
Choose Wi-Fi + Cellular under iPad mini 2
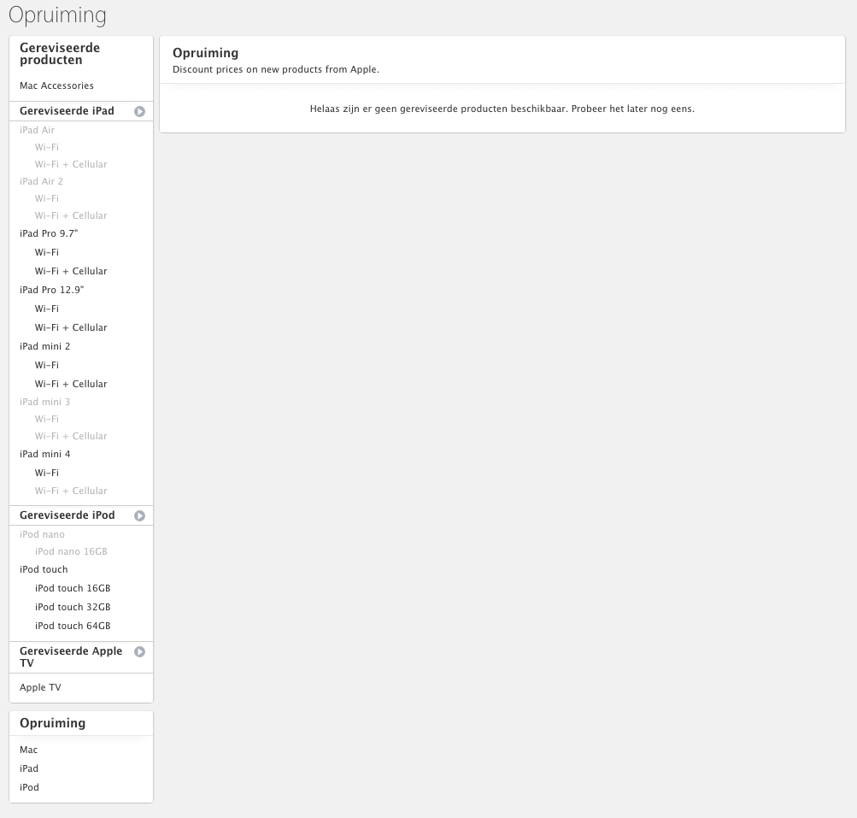(x=71, y=384)
